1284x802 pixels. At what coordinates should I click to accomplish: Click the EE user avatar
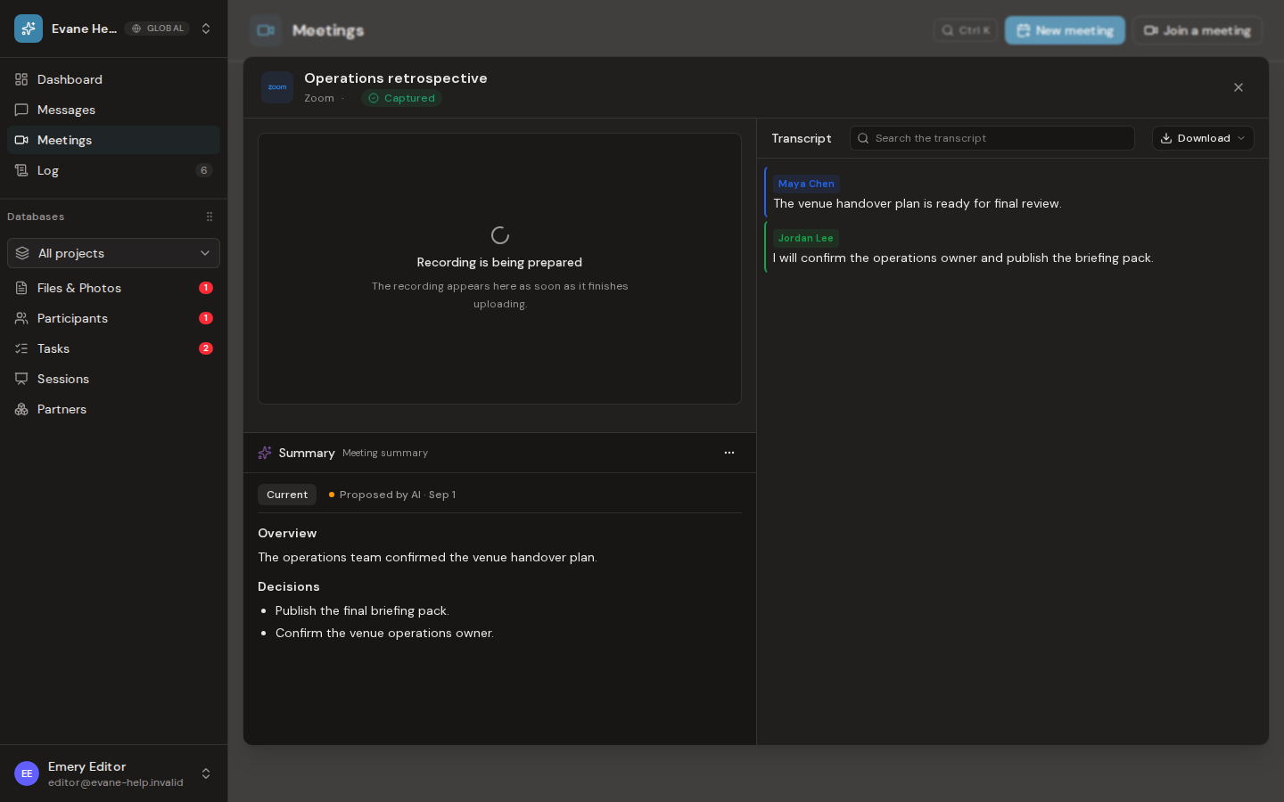click(x=27, y=773)
